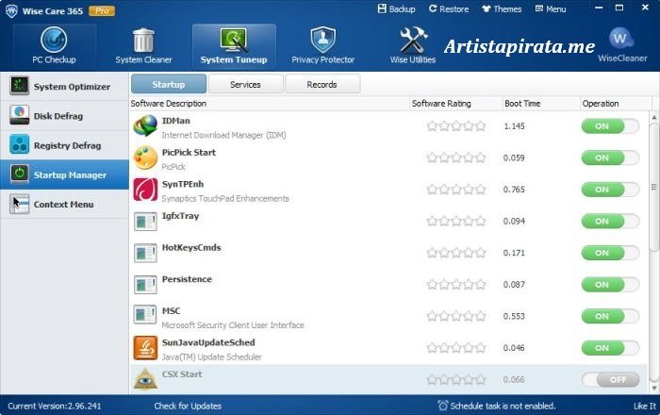Click the WiseCleaner logo icon

620,39
